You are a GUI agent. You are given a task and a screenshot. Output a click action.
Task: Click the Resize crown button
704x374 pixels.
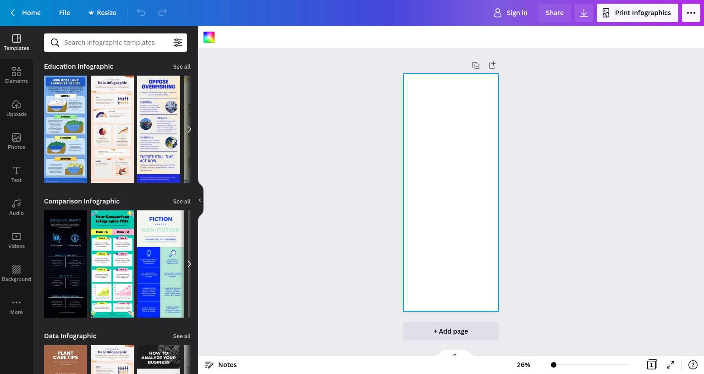pyautogui.click(x=102, y=13)
